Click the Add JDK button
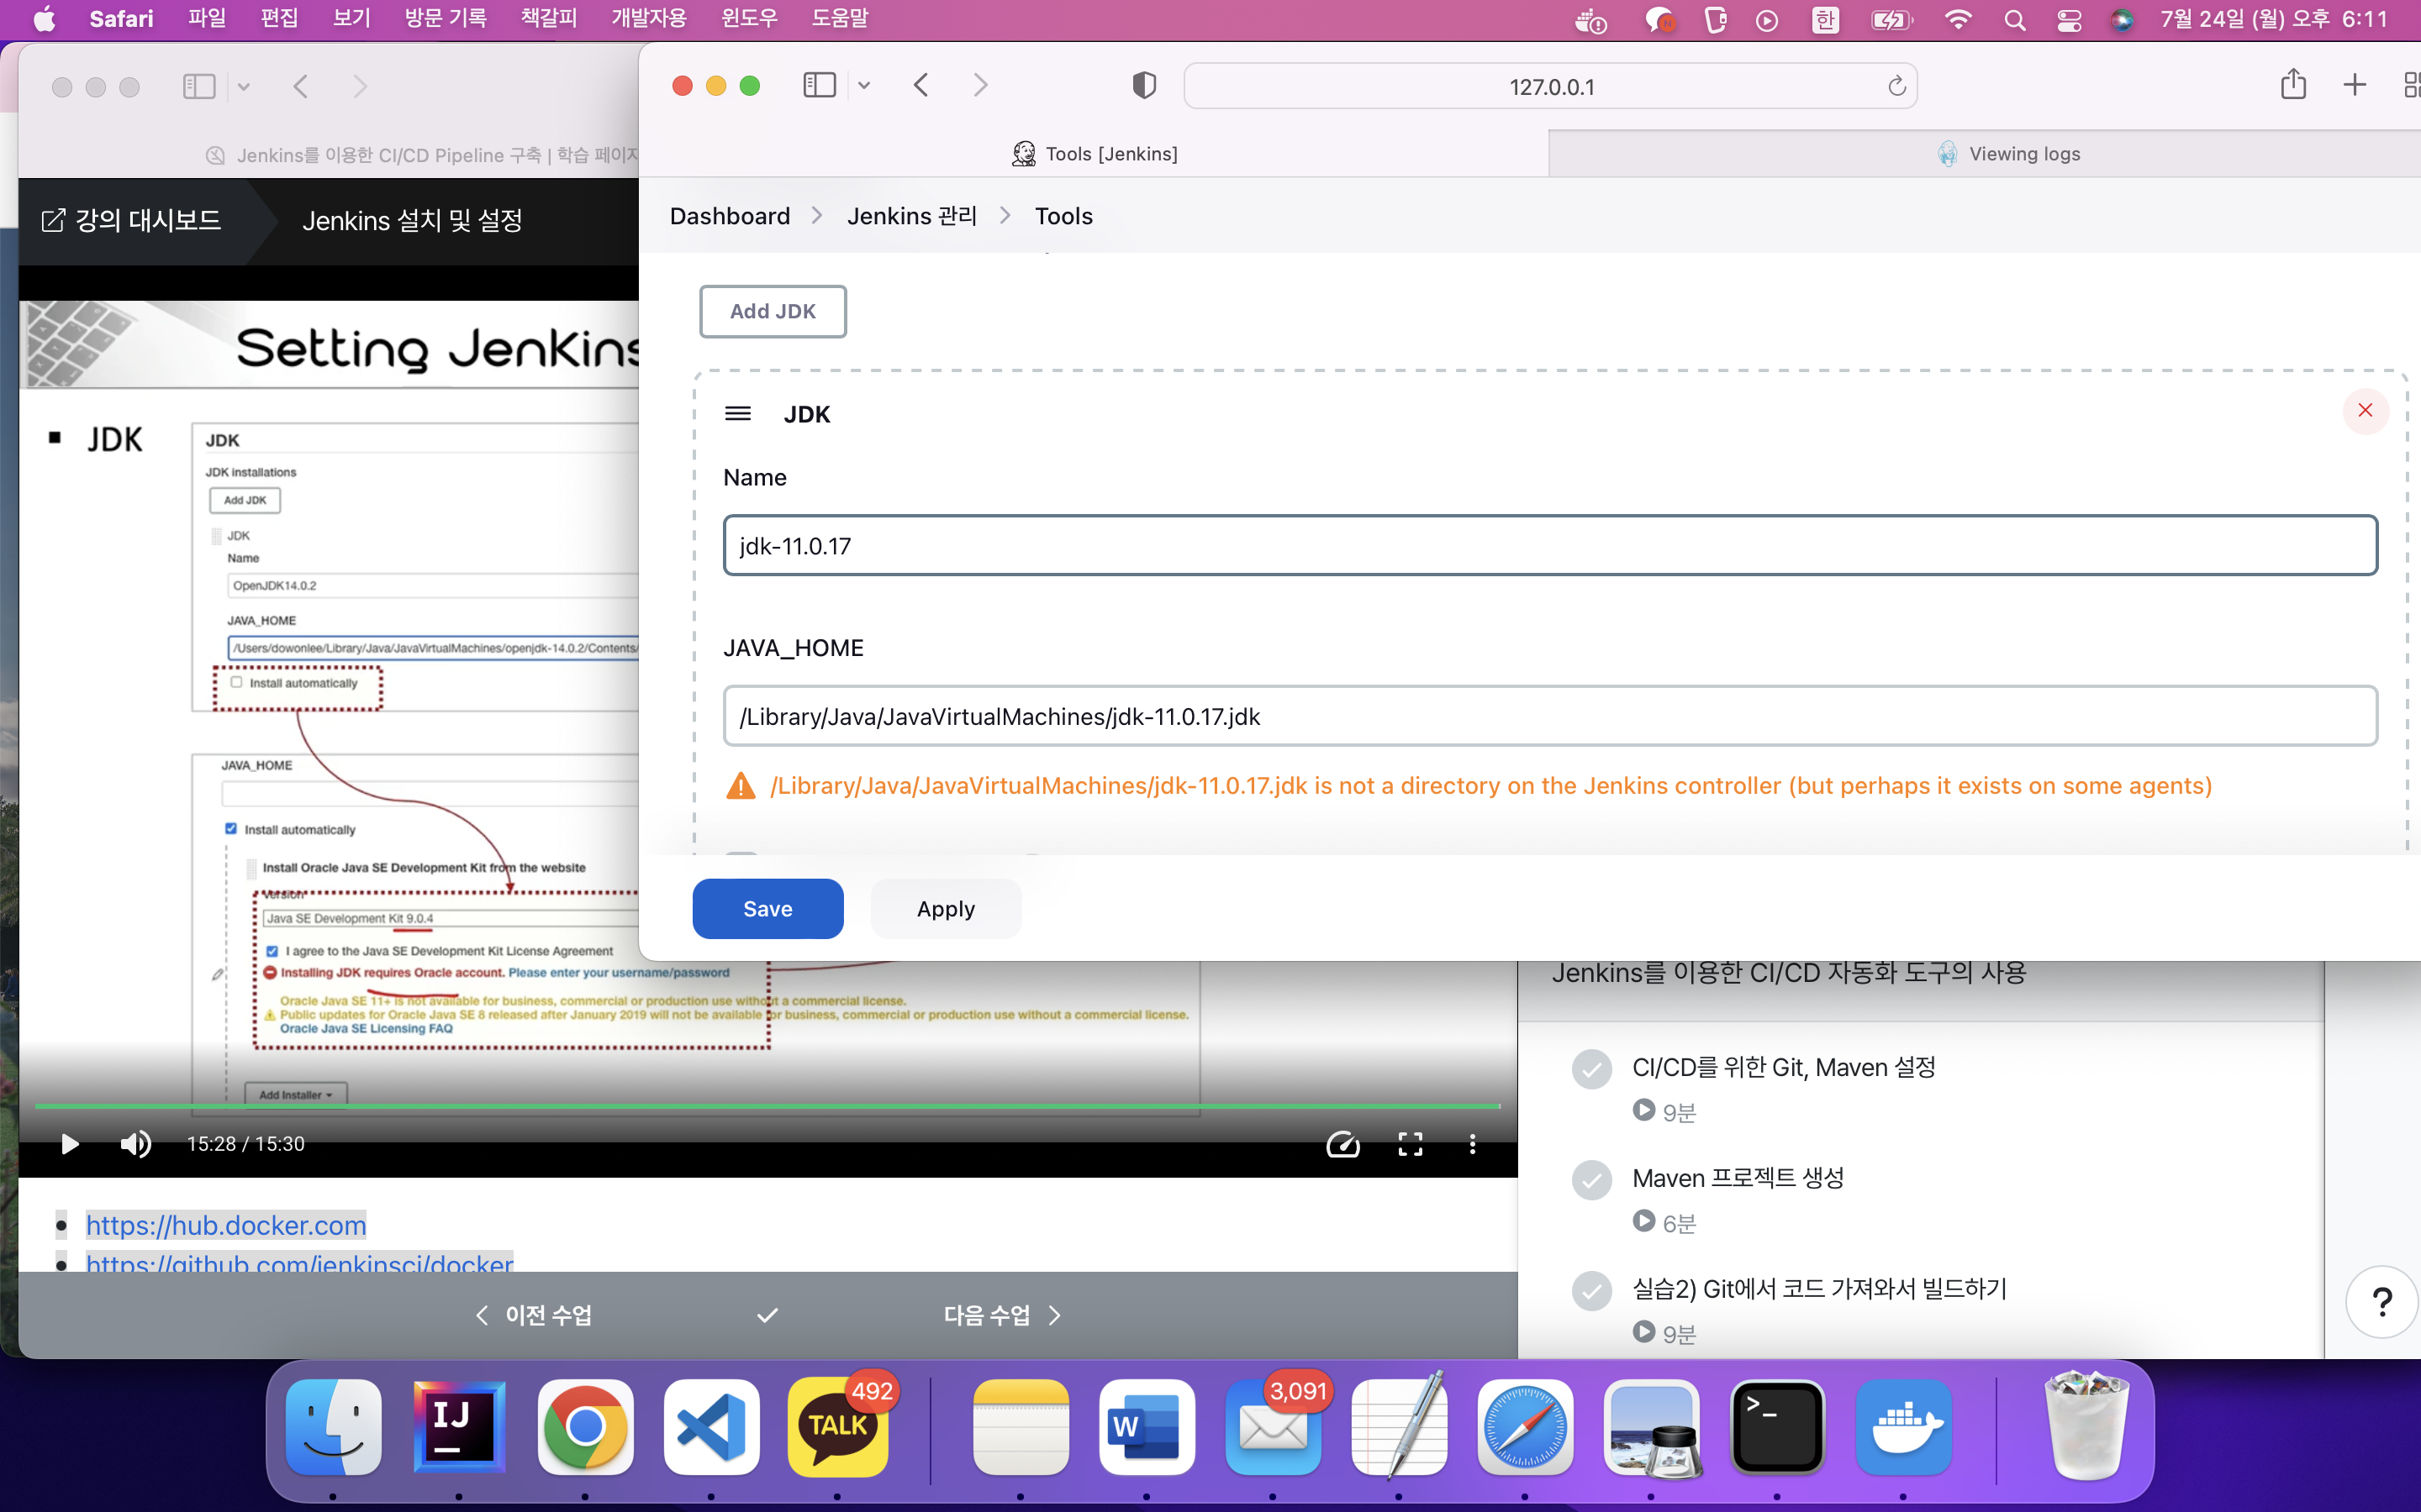The image size is (2421, 1512). pos(773,311)
